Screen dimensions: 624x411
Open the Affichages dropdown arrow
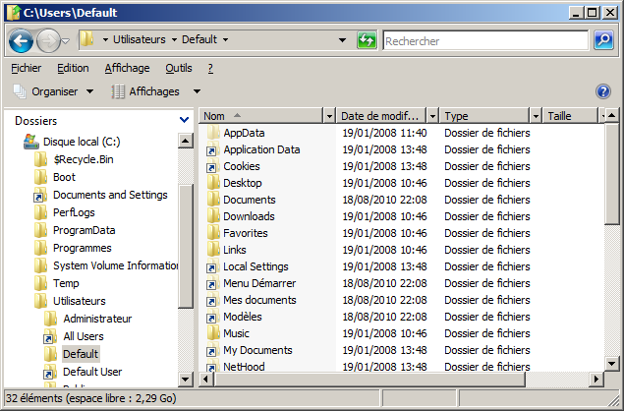pos(198,91)
